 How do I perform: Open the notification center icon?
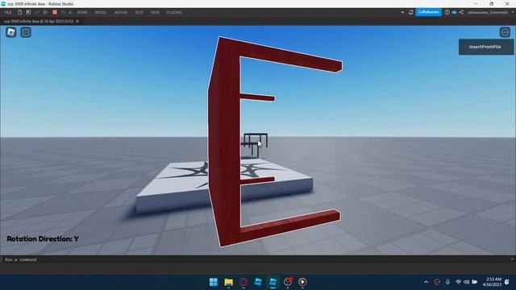507,282
